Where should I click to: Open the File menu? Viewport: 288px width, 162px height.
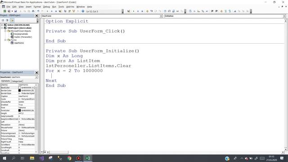tap(8, 7)
